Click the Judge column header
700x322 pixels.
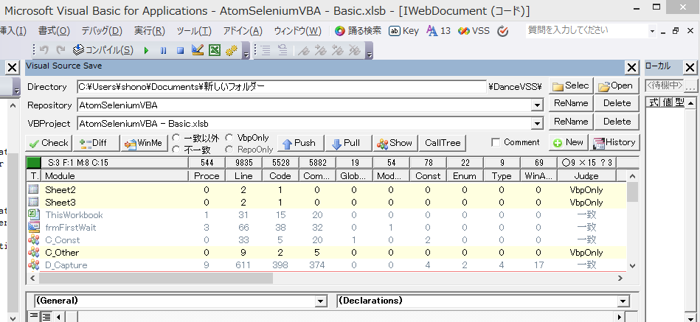[586, 175]
